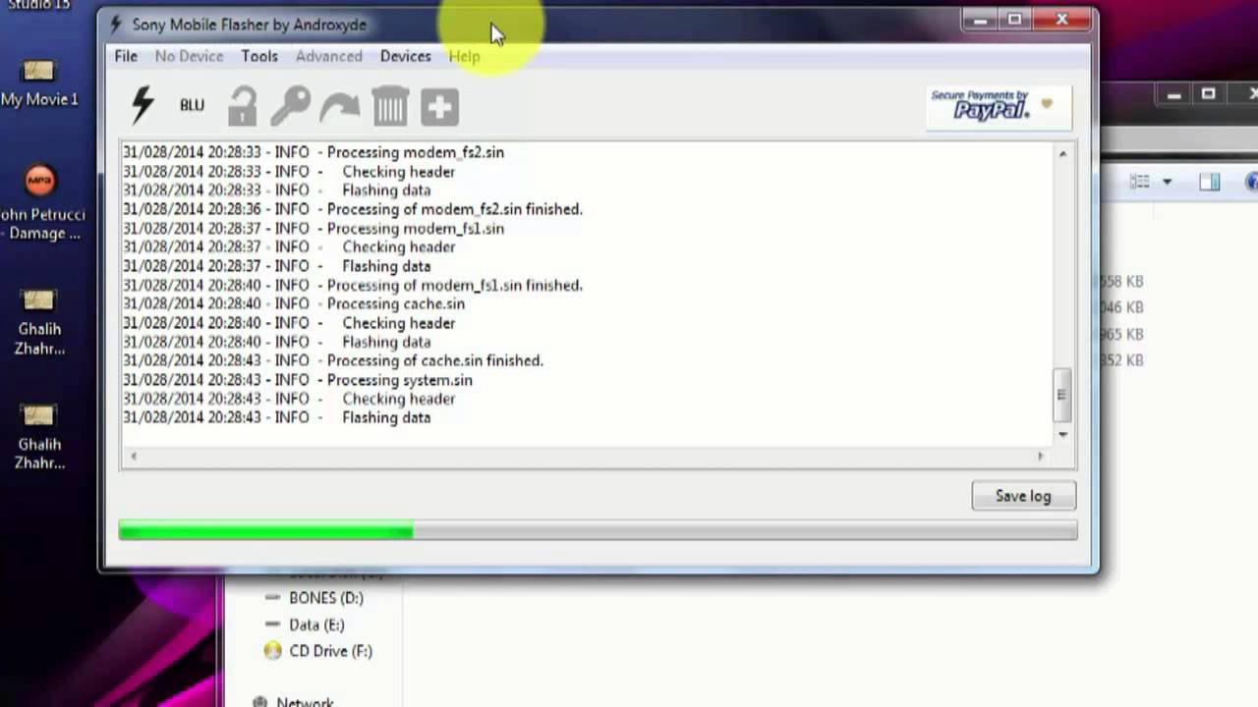Select log line 'Processing of modem_fs1.sin finished.'
Screen dimensions: 1258x707
[353, 285]
